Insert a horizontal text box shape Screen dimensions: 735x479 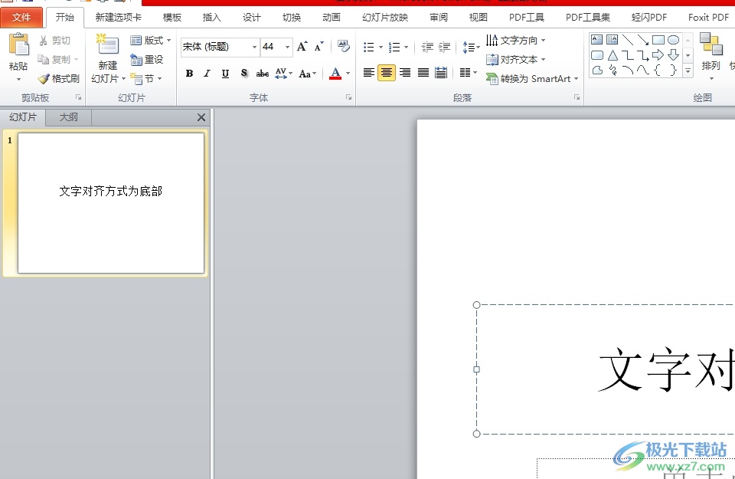[x=596, y=40]
